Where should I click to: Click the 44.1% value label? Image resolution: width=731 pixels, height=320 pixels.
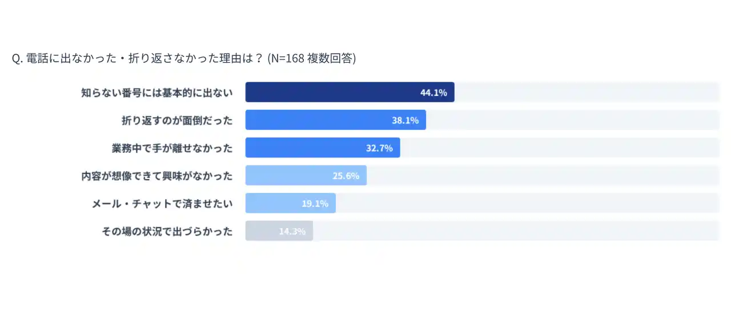433,92
